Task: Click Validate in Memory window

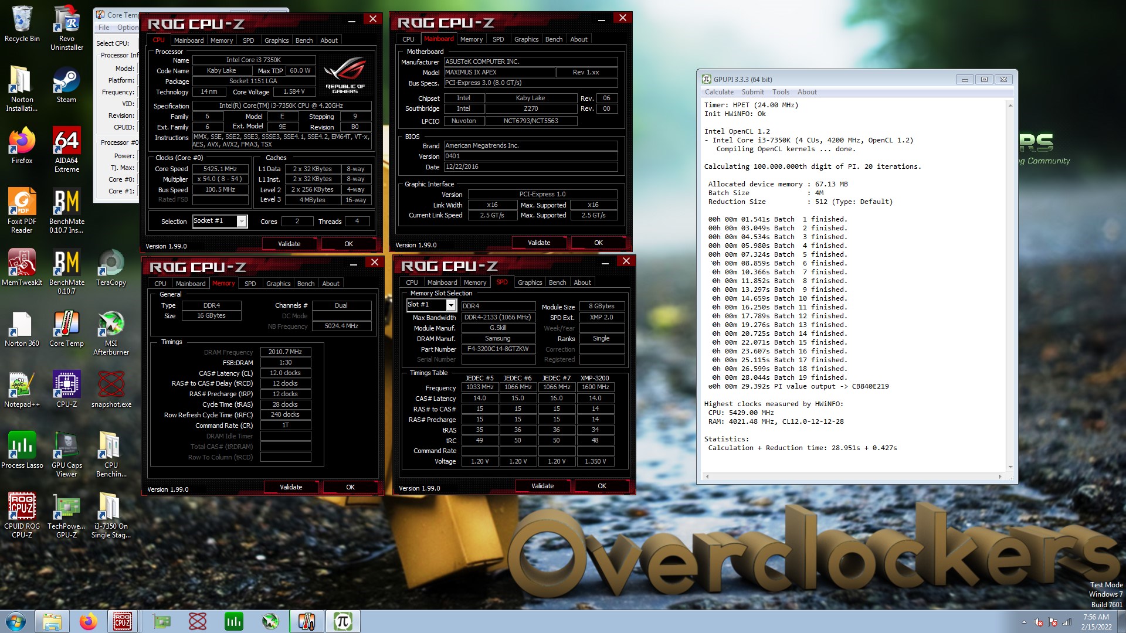Action: click(291, 487)
